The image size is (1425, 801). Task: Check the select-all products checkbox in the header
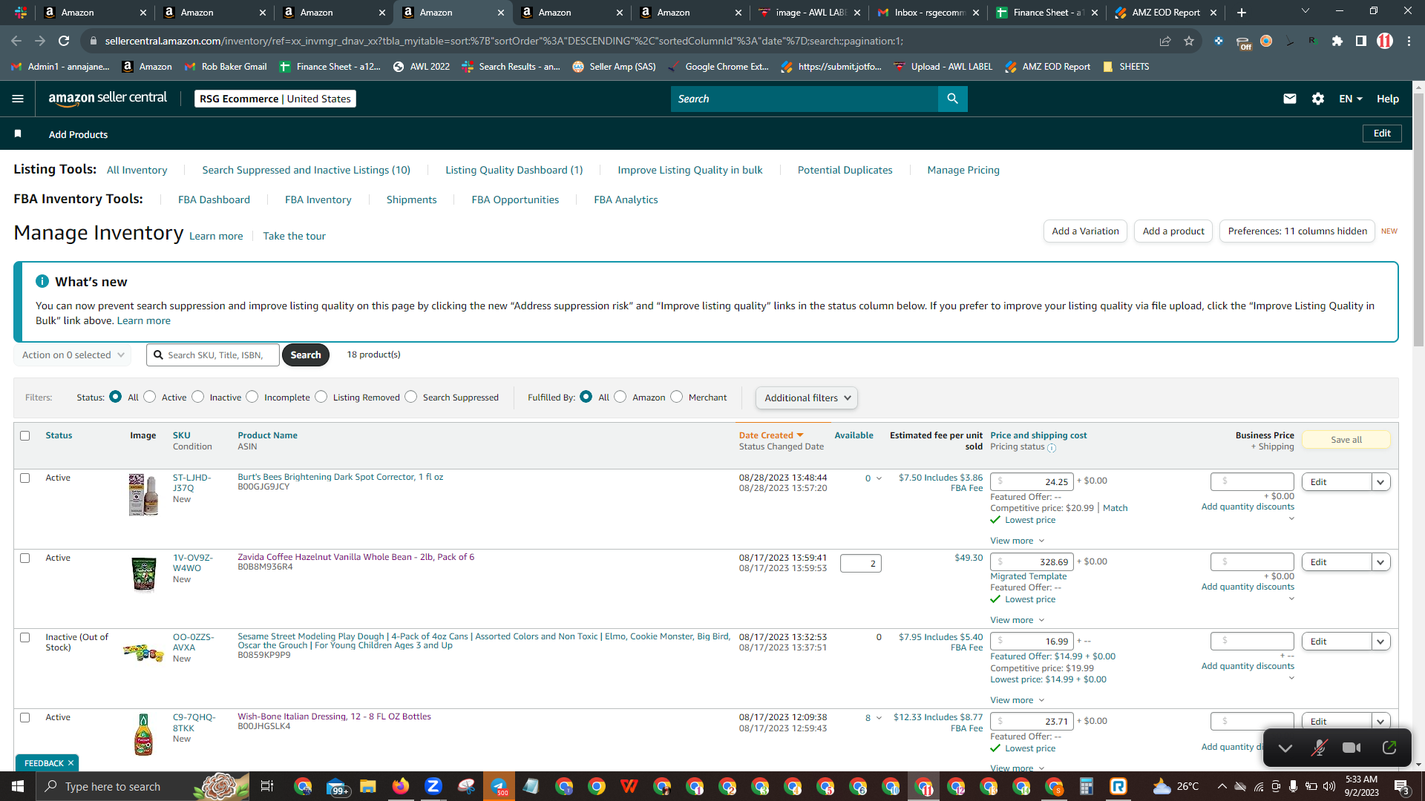[x=25, y=435]
